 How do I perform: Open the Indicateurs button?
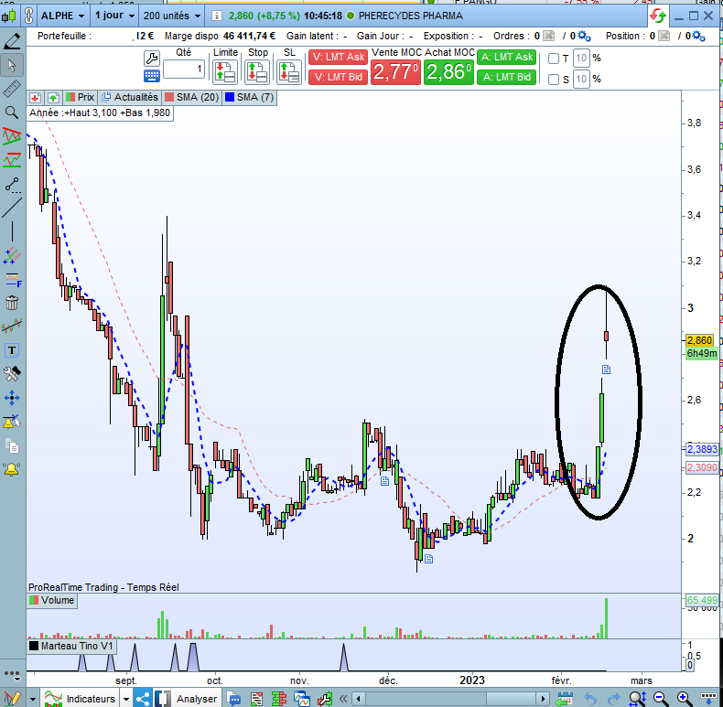(81, 699)
